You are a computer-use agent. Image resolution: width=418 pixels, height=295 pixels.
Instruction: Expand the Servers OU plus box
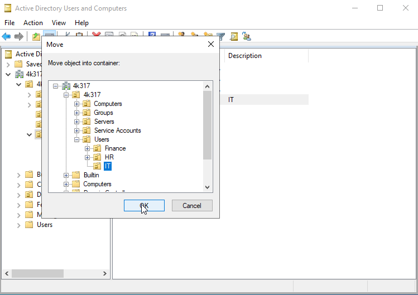click(x=77, y=122)
